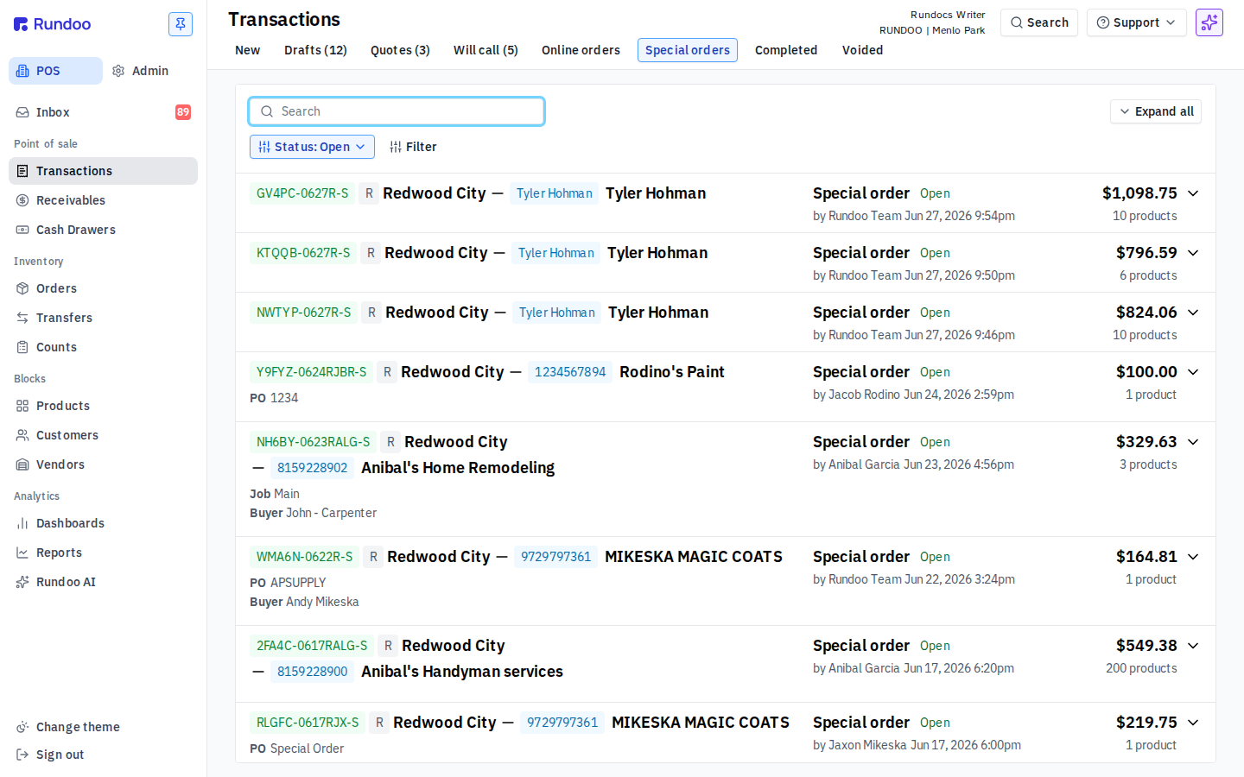Expand the $329.63 order chevron
Image resolution: width=1244 pixels, height=777 pixels.
(1193, 442)
